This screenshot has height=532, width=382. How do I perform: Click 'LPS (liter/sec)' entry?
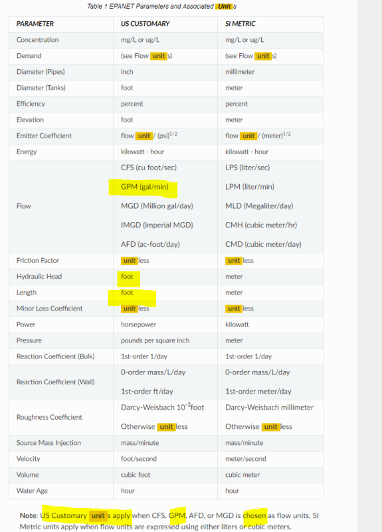(x=247, y=168)
